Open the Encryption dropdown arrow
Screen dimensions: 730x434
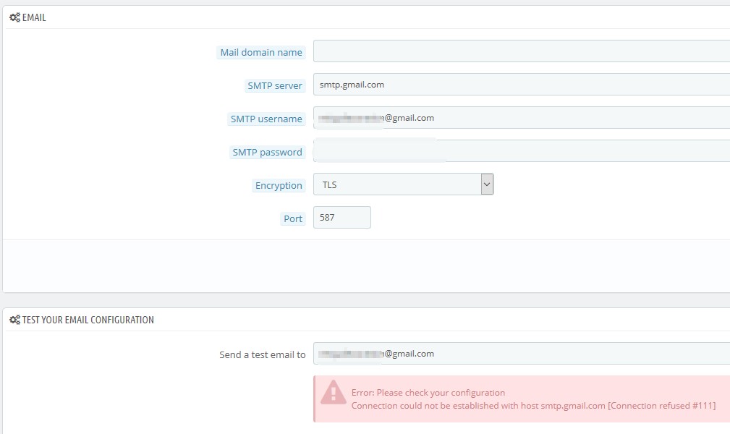point(487,184)
